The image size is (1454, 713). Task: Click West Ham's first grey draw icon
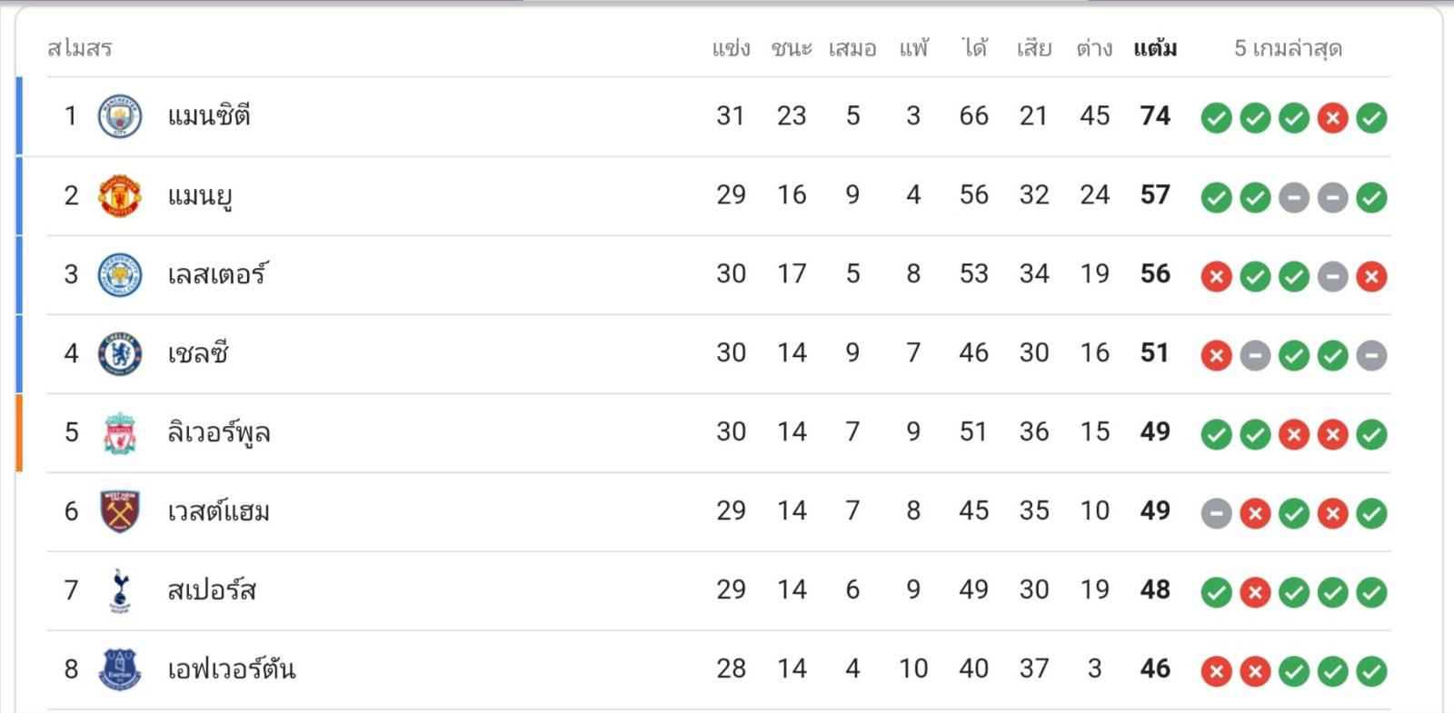click(1217, 513)
